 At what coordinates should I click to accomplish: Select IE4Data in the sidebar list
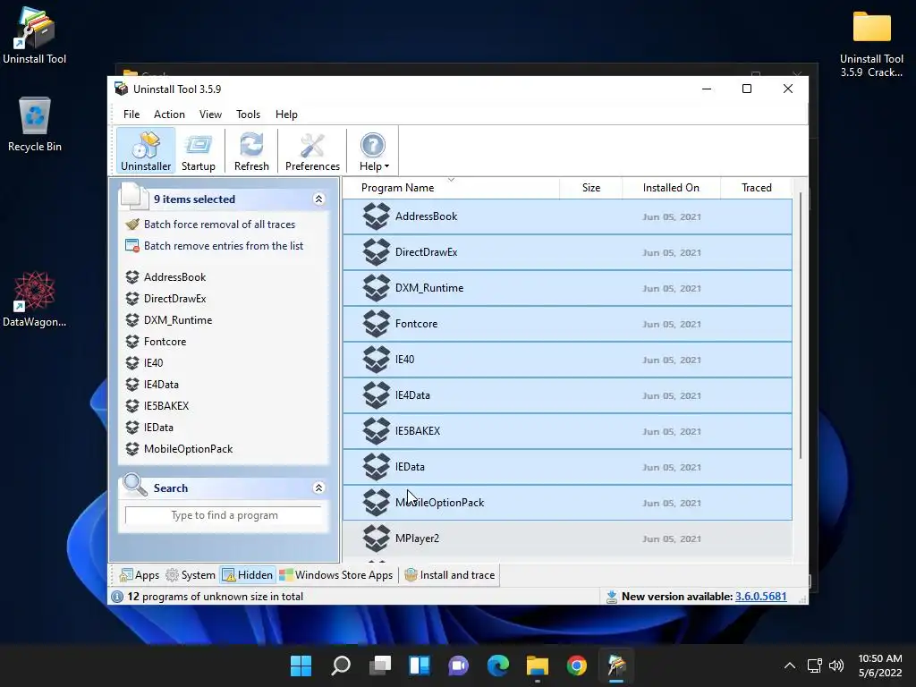click(161, 385)
